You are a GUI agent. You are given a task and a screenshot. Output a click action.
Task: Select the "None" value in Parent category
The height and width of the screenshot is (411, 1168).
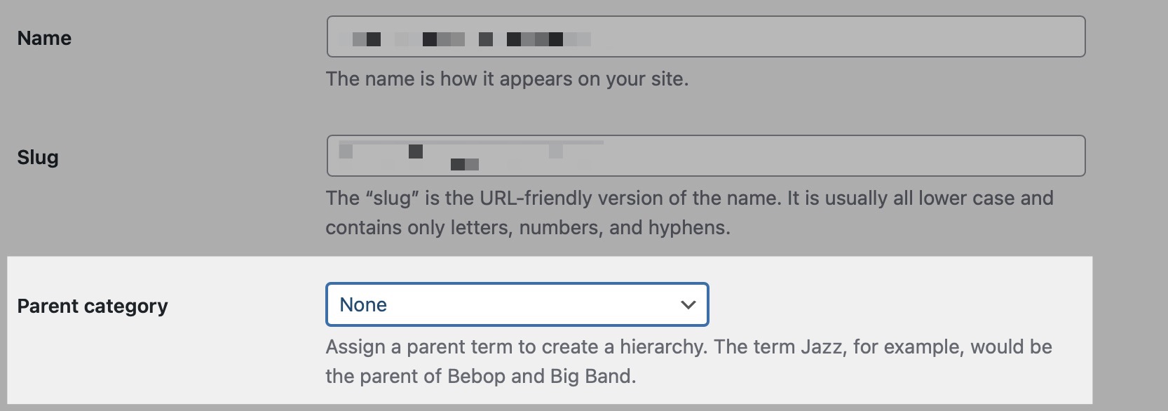pos(363,305)
